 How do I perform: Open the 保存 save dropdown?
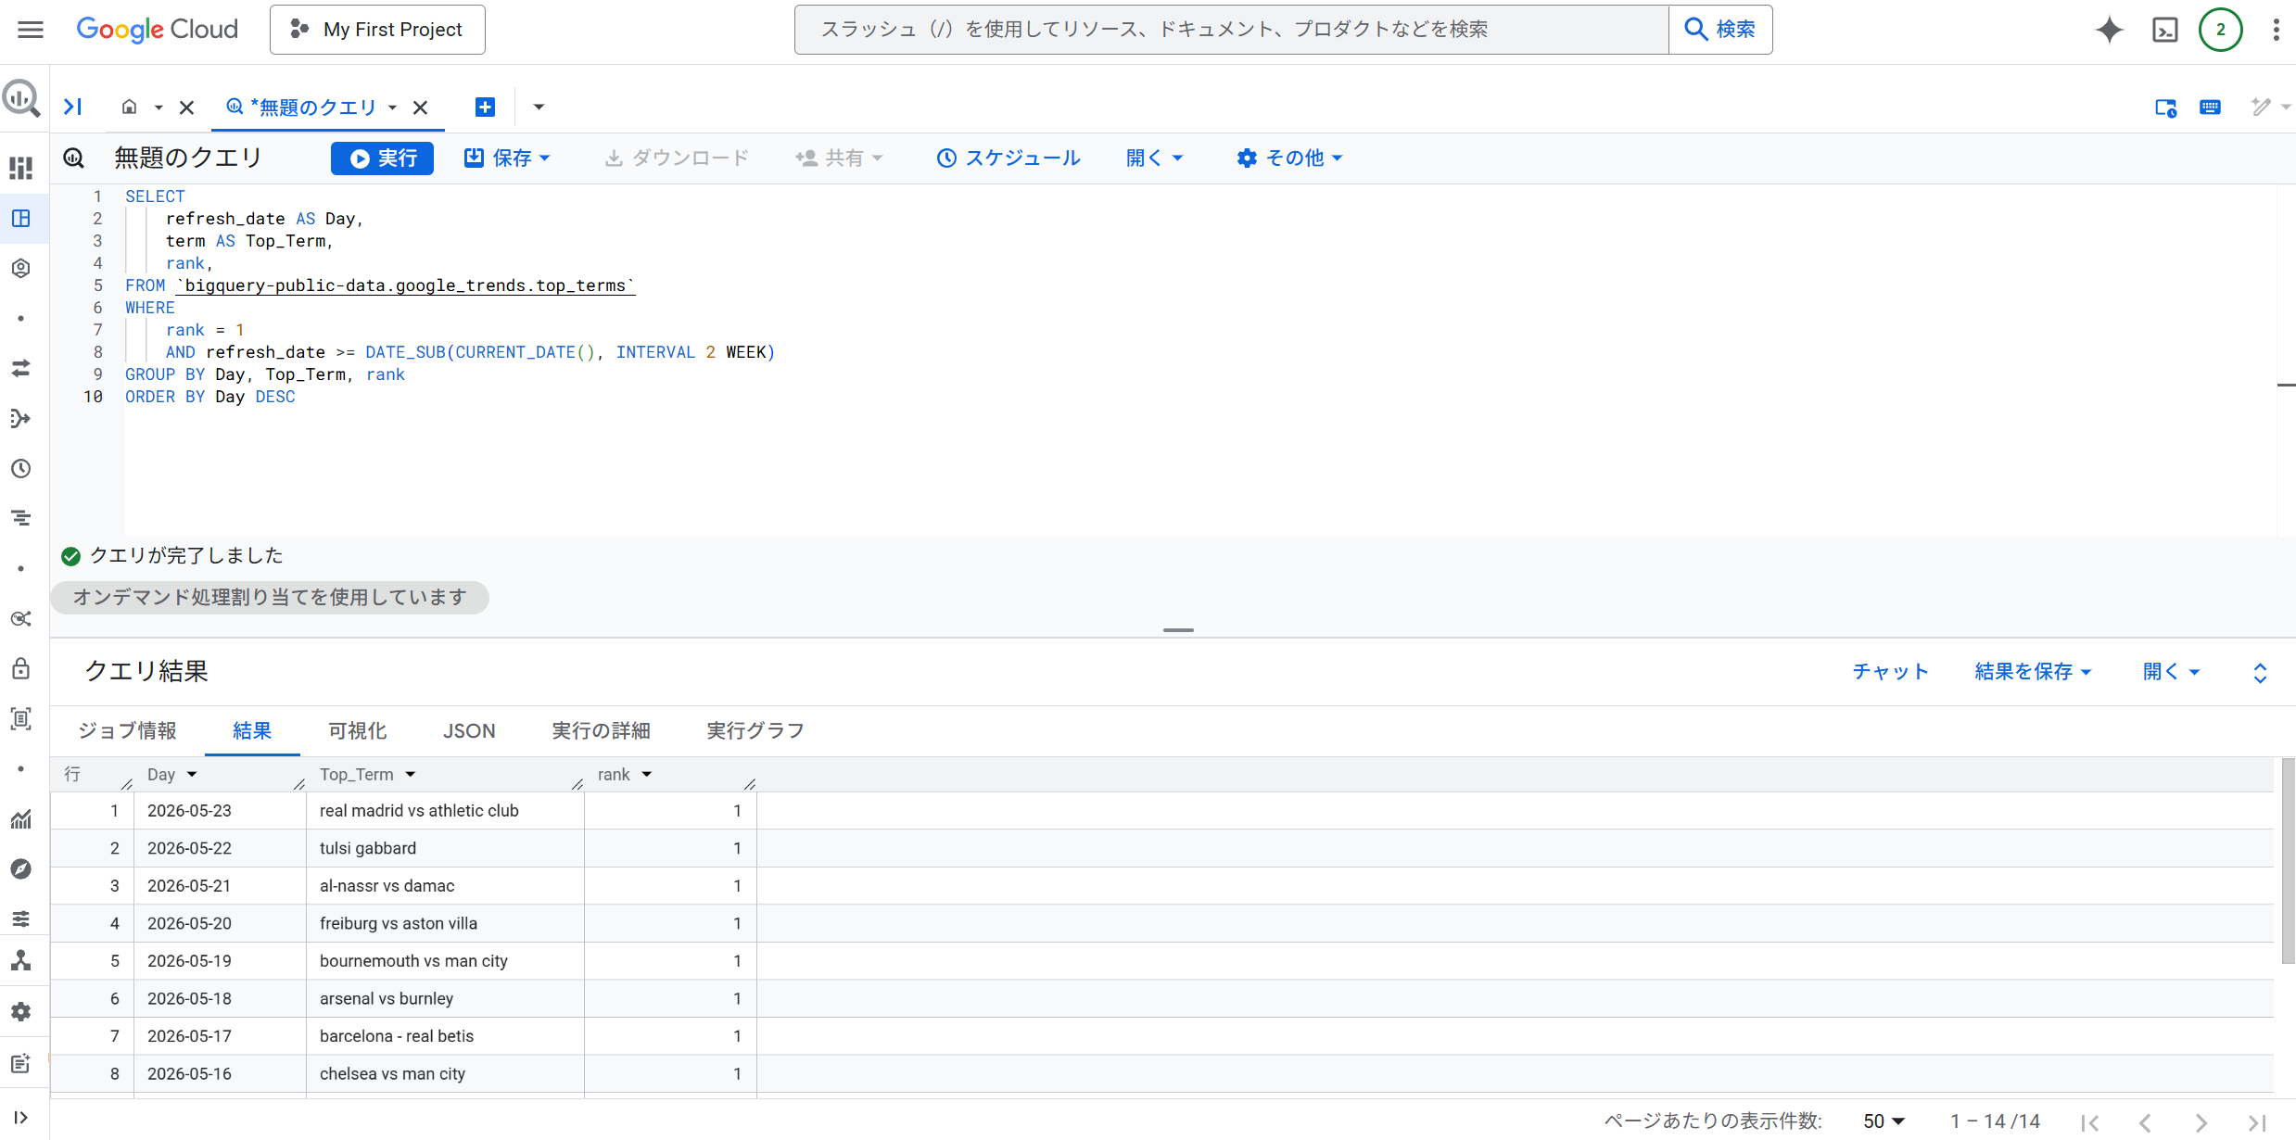(x=508, y=158)
